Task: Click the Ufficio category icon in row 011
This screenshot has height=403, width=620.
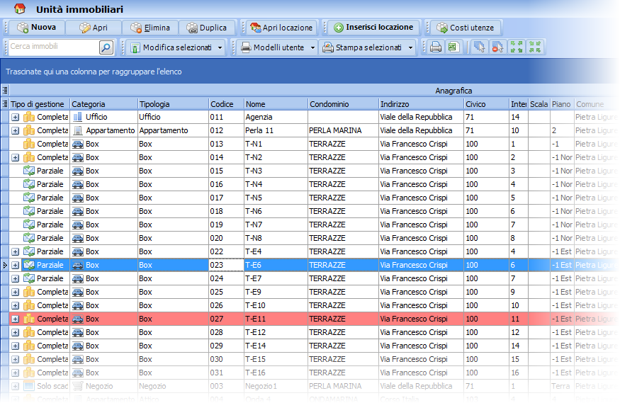Action: point(78,117)
